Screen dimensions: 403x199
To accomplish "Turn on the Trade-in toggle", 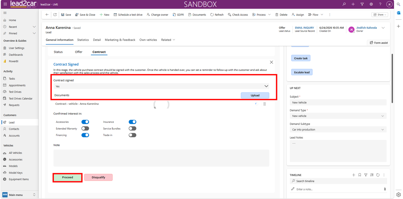I will click(132, 135).
